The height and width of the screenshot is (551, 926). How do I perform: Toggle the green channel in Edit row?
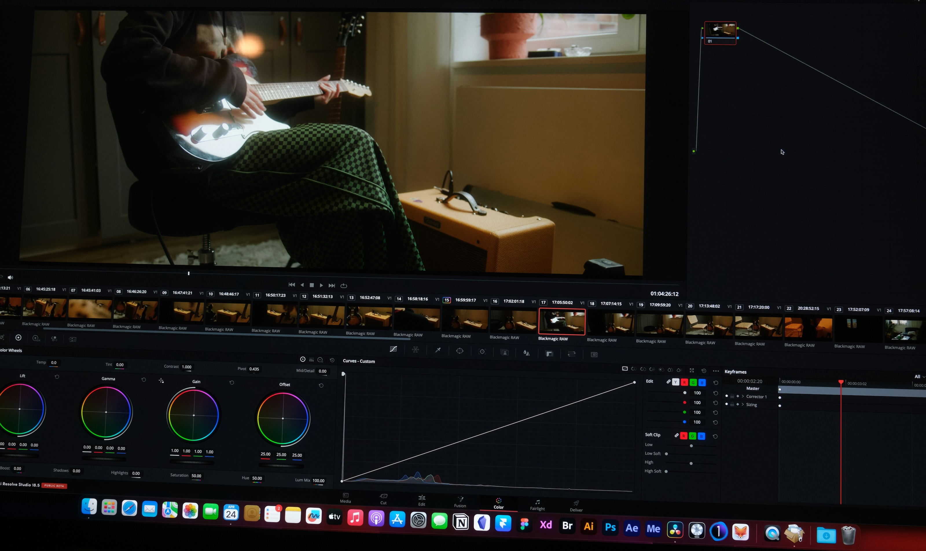click(x=693, y=382)
